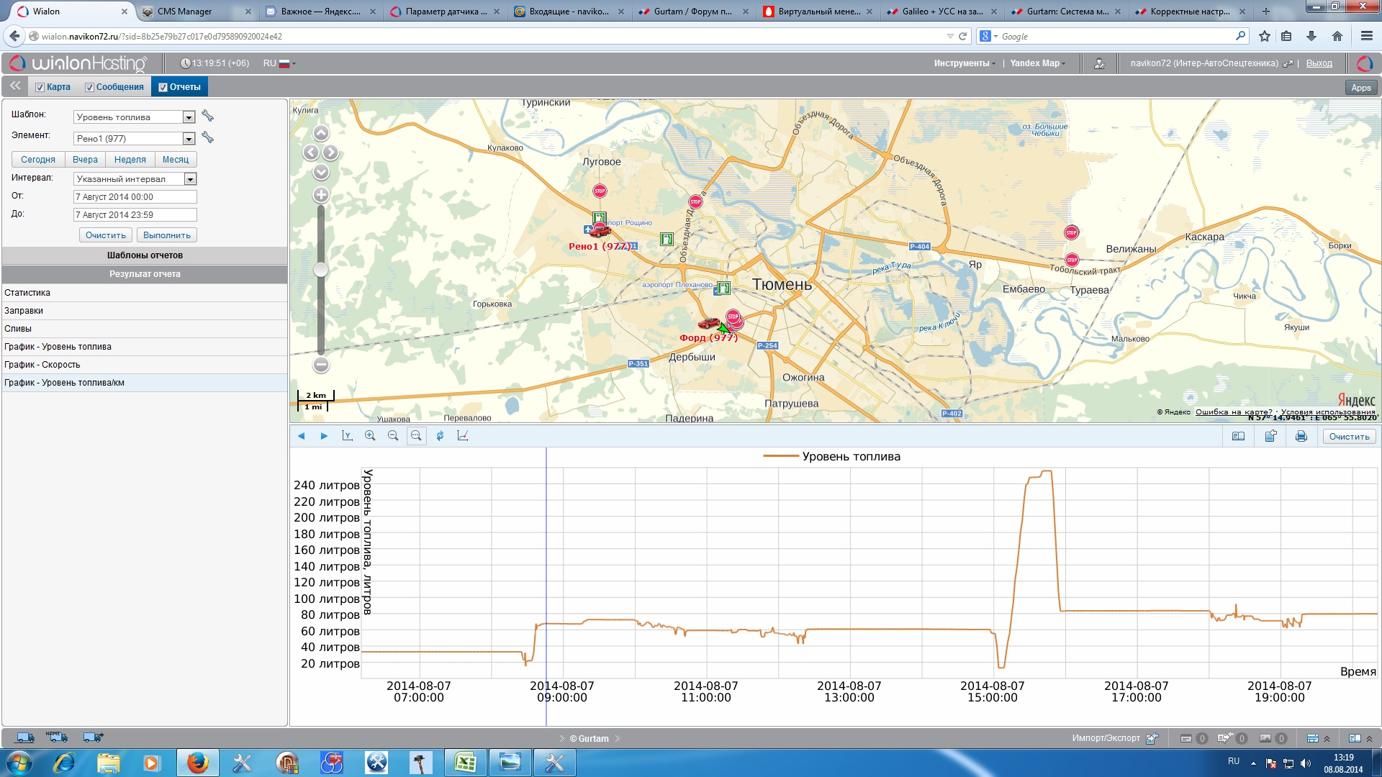Click the Выход logout link
The height and width of the screenshot is (777, 1382).
[x=1319, y=63]
